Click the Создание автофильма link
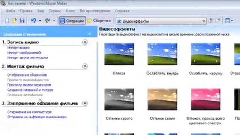 [25, 95]
